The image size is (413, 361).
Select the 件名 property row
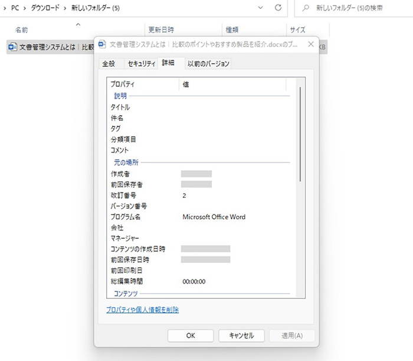(x=200, y=118)
